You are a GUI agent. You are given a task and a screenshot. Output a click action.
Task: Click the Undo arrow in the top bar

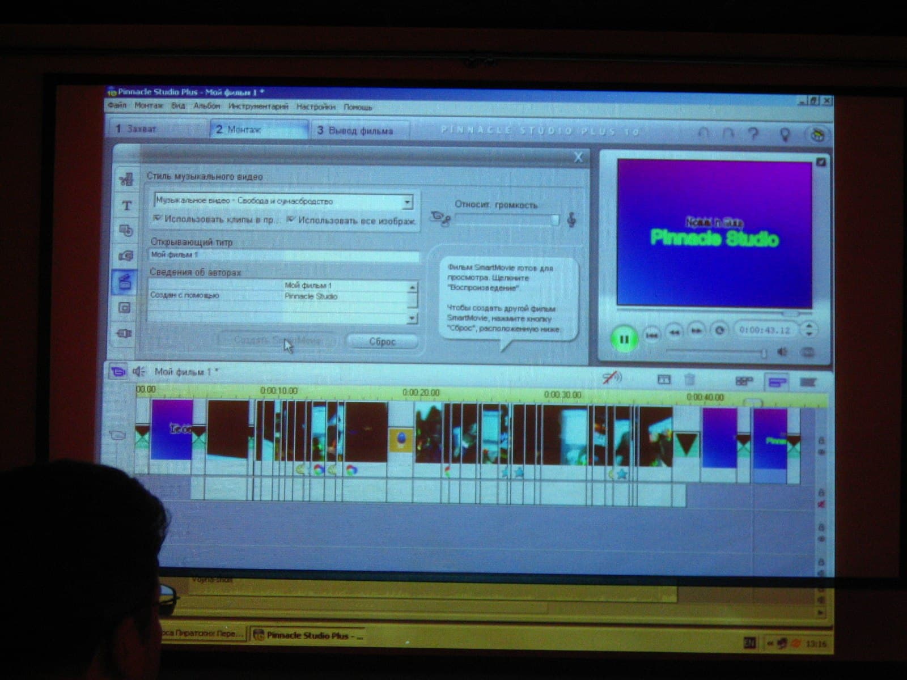tap(703, 134)
